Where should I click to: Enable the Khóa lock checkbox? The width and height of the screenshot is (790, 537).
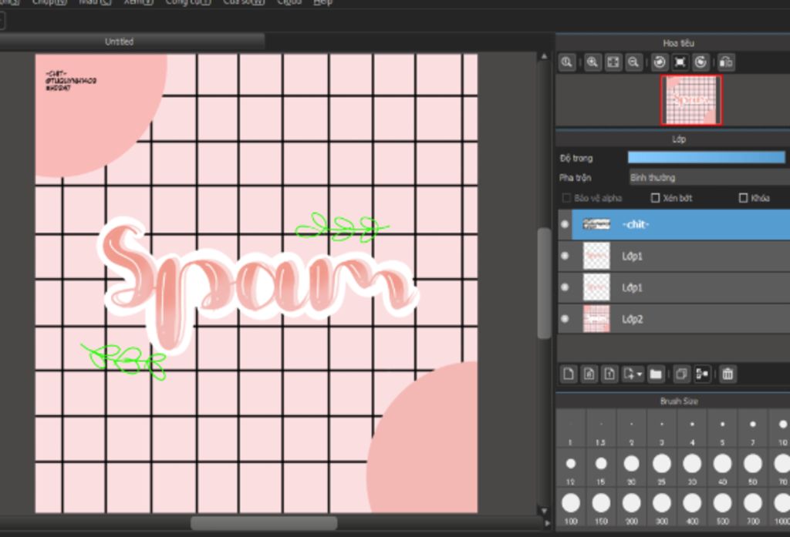743,198
